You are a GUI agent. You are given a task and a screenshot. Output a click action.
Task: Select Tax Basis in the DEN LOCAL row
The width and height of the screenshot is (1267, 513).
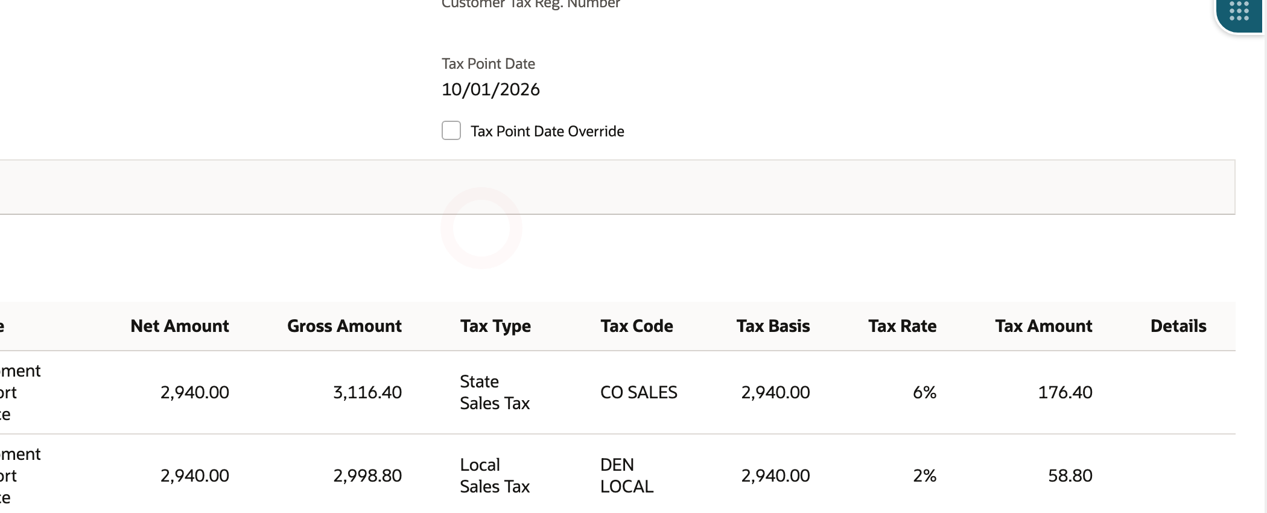[775, 476]
